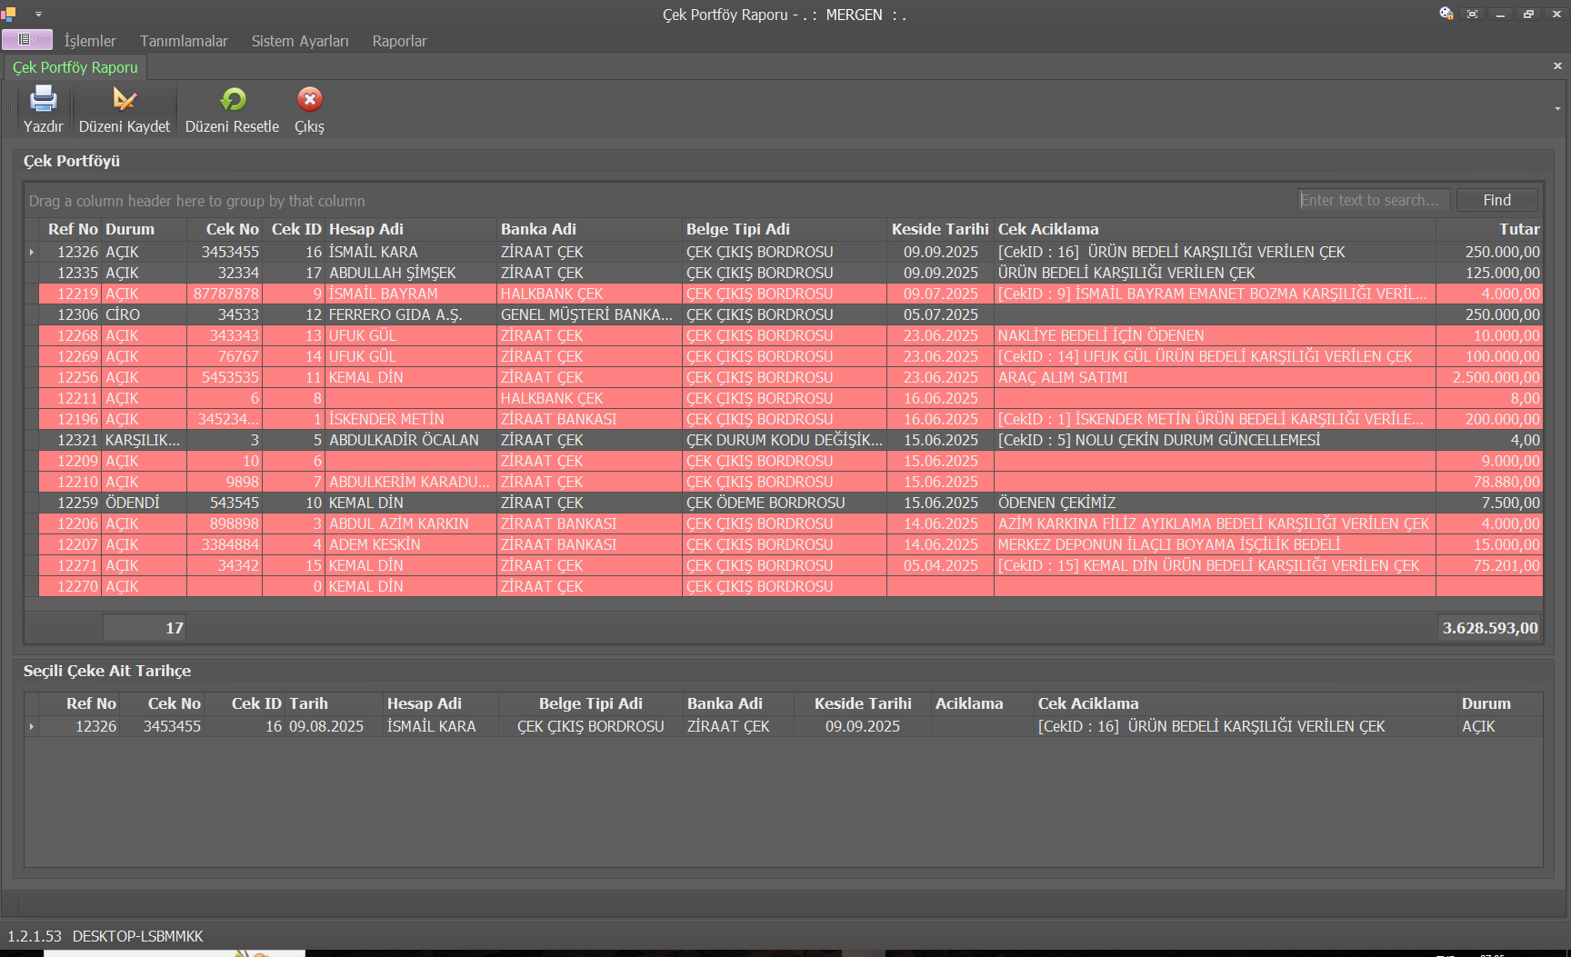Click the purple application menu button
1571x957 pixels.
coord(27,40)
